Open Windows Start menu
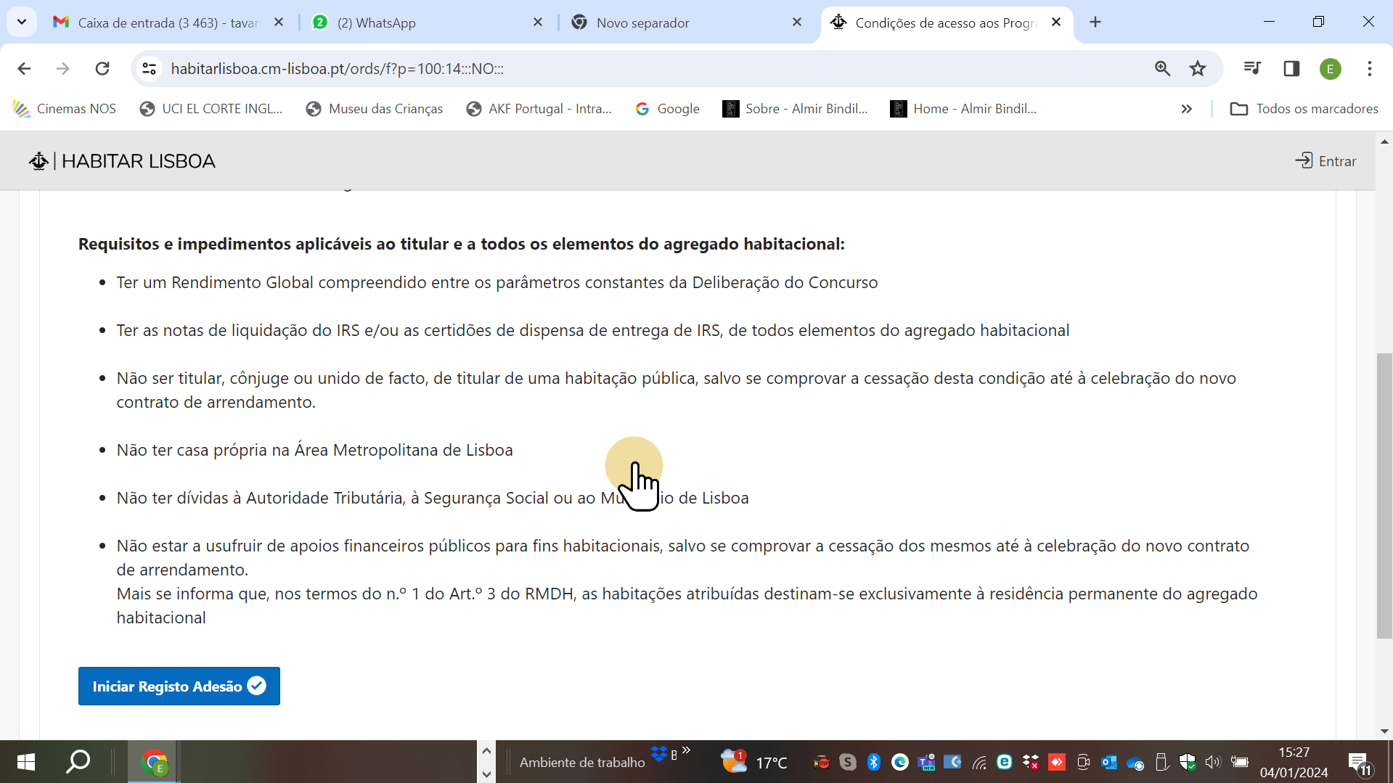1393x783 pixels. click(25, 762)
